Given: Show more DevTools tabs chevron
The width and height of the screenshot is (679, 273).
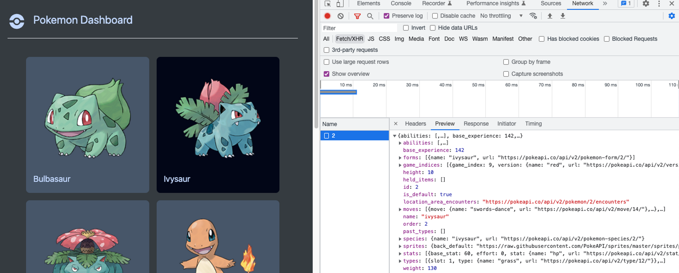Looking at the screenshot, I should tap(605, 4).
